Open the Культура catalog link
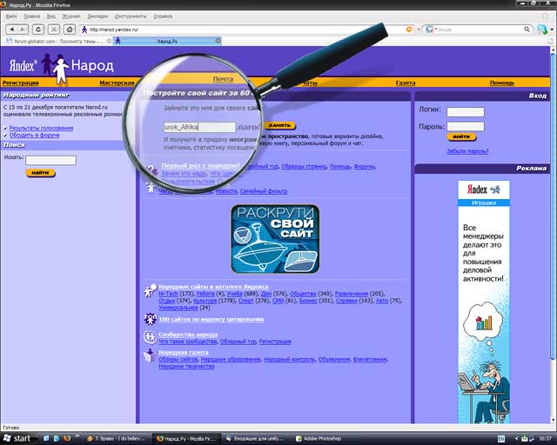Viewport: 557px width, 445px height. coord(205,301)
